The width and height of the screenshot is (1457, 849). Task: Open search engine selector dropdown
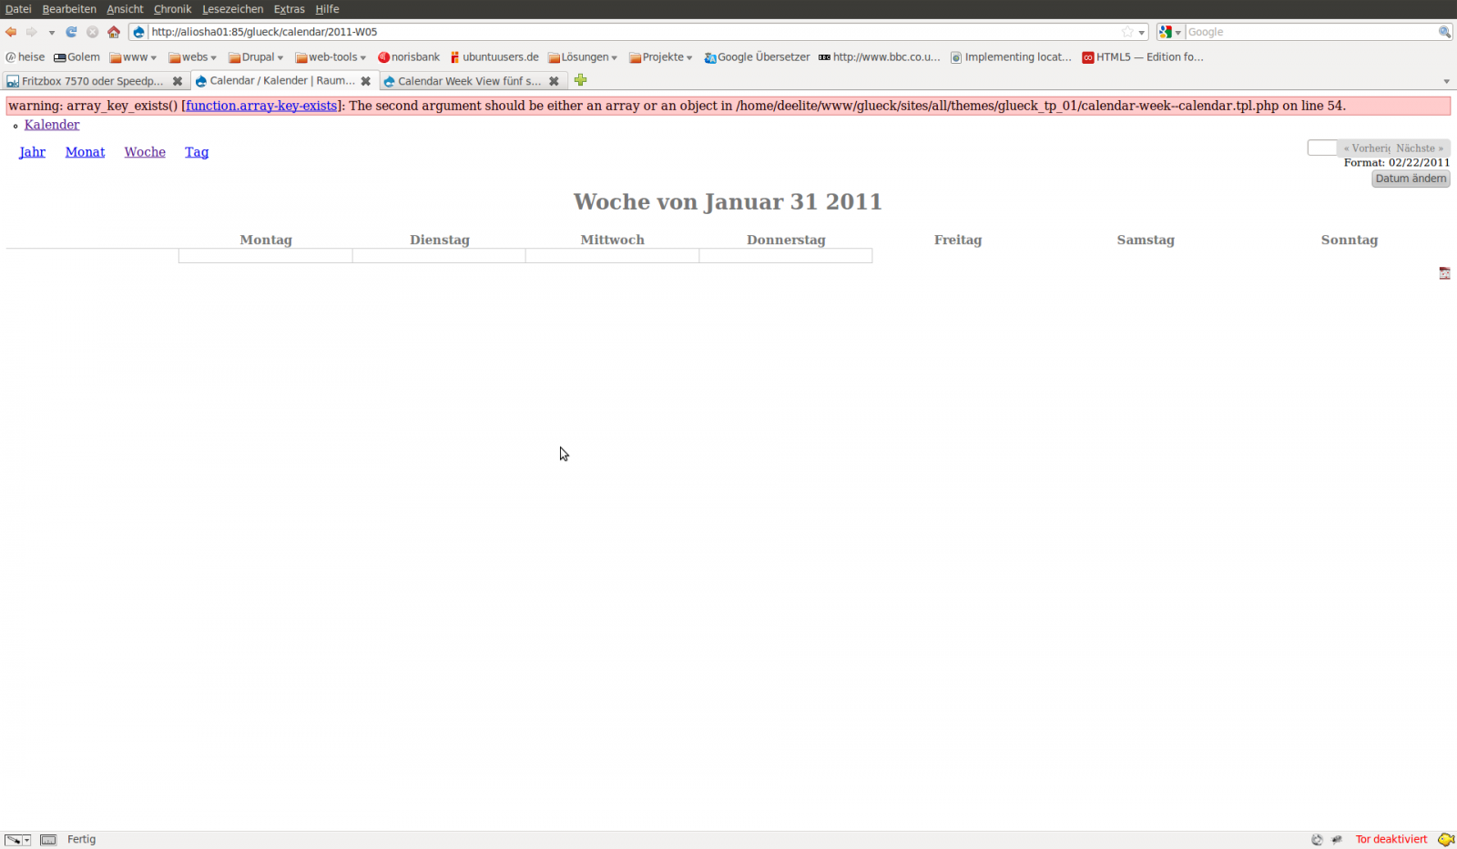click(1170, 32)
